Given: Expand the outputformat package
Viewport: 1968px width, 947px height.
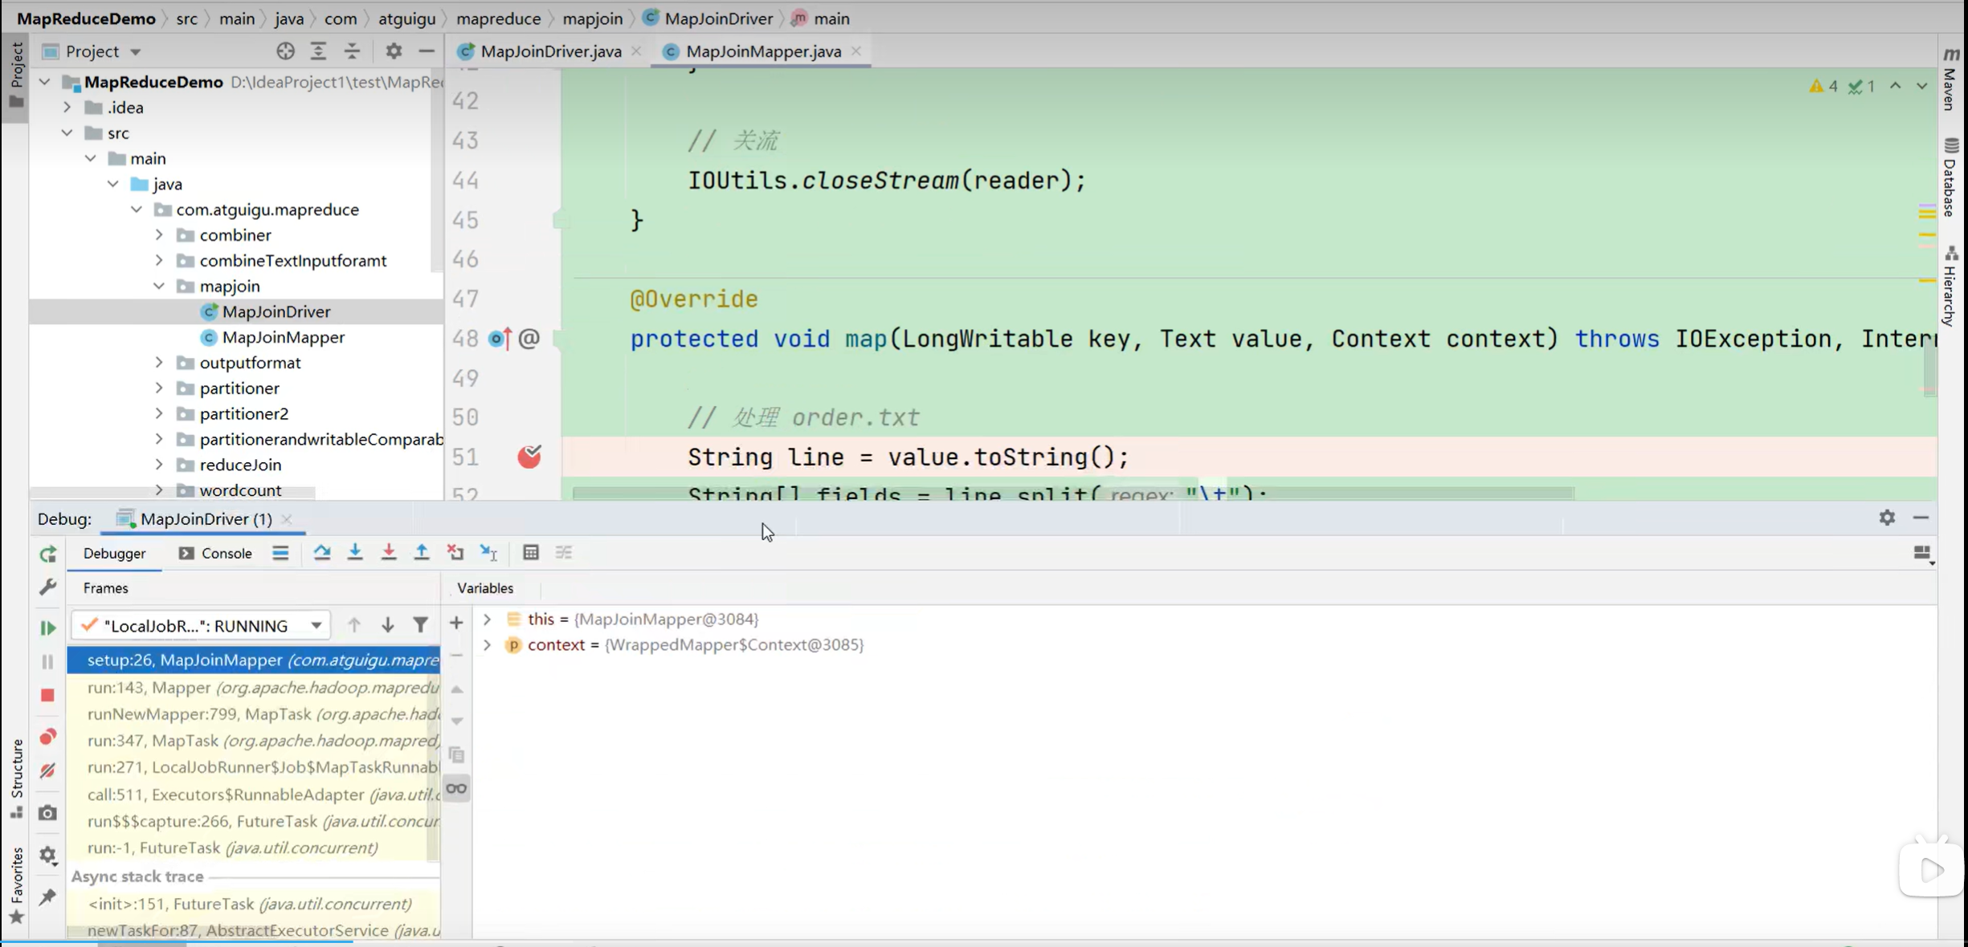Looking at the screenshot, I should (159, 362).
